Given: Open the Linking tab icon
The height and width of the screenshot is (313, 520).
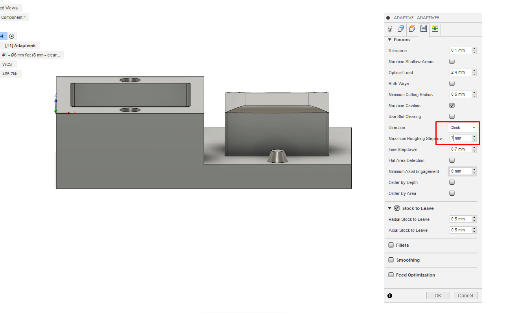Looking at the screenshot, I should (x=435, y=29).
